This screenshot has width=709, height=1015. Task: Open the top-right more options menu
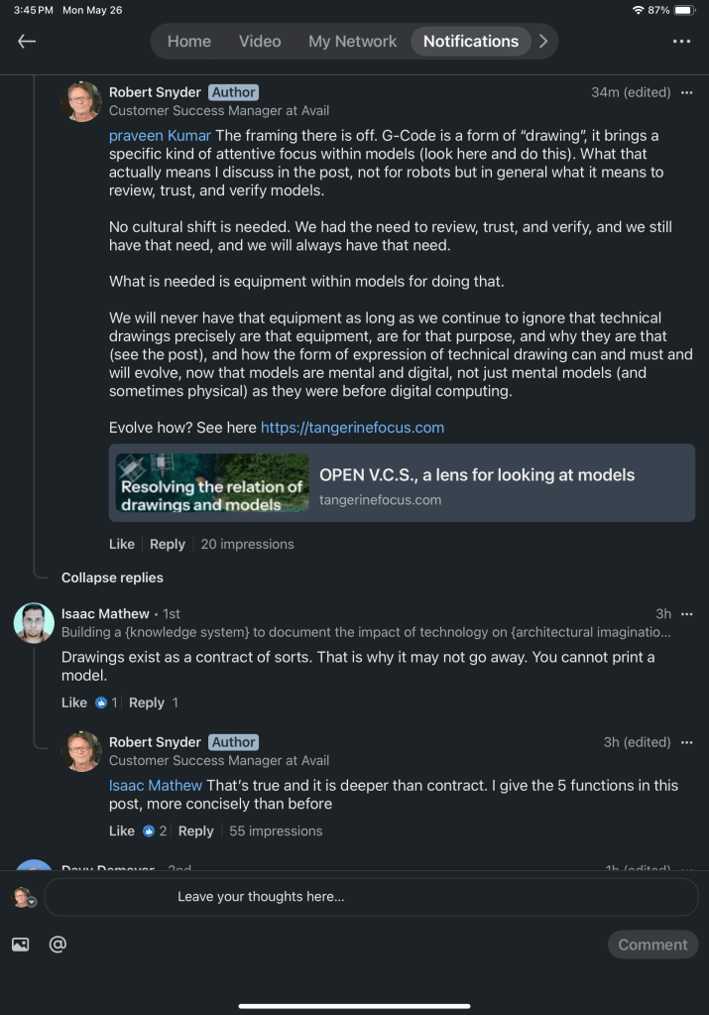[x=681, y=41]
